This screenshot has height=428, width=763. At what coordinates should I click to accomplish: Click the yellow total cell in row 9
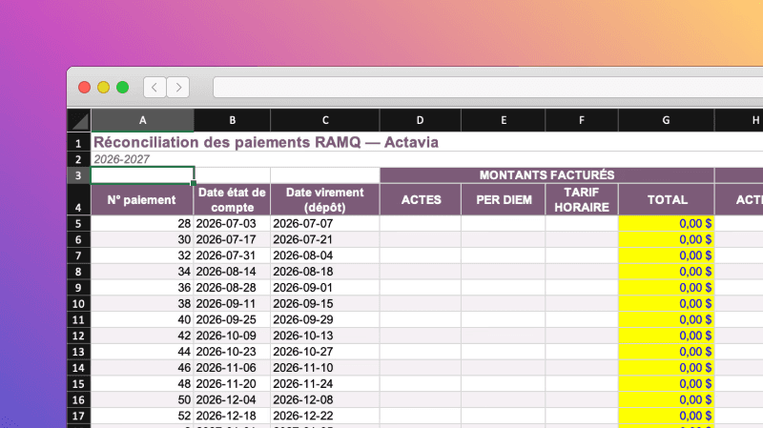tap(666, 288)
